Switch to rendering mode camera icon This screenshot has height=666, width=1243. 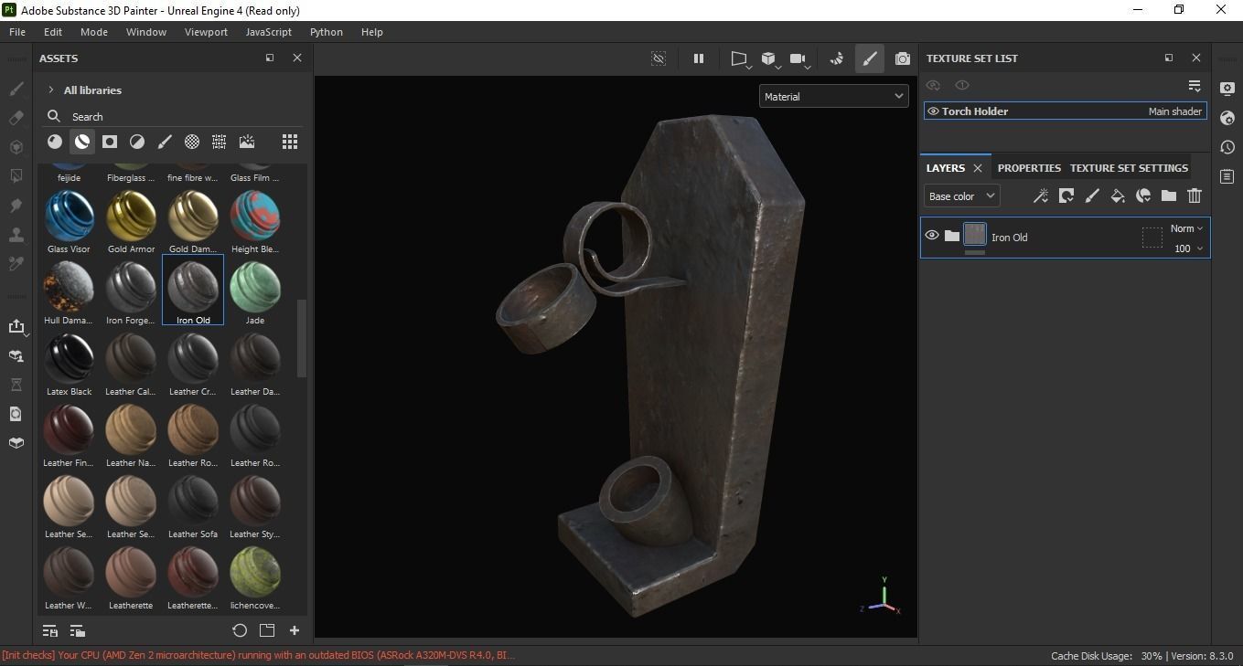(x=903, y=58)
